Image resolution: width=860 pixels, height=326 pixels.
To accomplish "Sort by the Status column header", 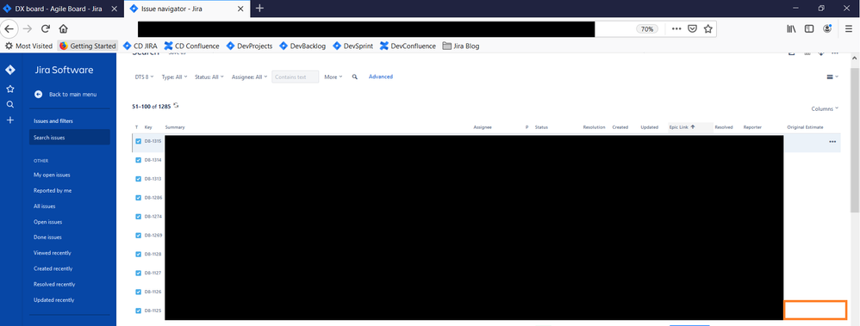I will coord(541,127).
